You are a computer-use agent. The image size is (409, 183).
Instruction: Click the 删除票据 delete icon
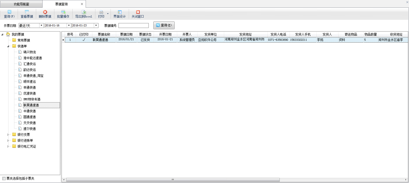(45, 12)
